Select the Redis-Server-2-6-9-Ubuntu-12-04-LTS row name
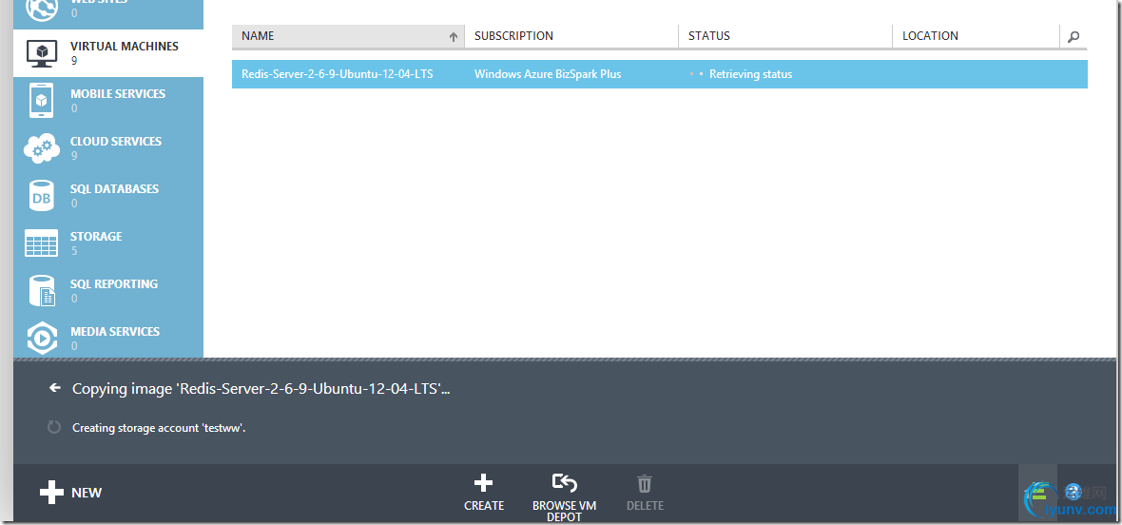This screenshot has height=525, width=1122. pyautogui.click(x=337, y=74)
